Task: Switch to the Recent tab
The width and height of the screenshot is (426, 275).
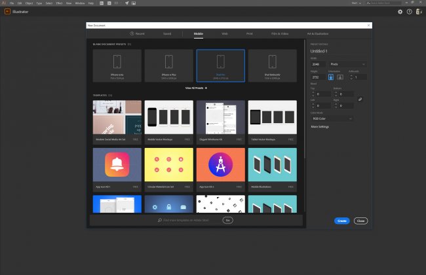Action: pyautogui.click(x=137, y=33)
